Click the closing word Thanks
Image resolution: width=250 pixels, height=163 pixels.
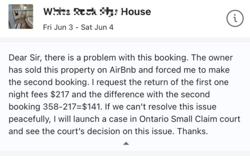pyautogui.click(x=192, y=131)
